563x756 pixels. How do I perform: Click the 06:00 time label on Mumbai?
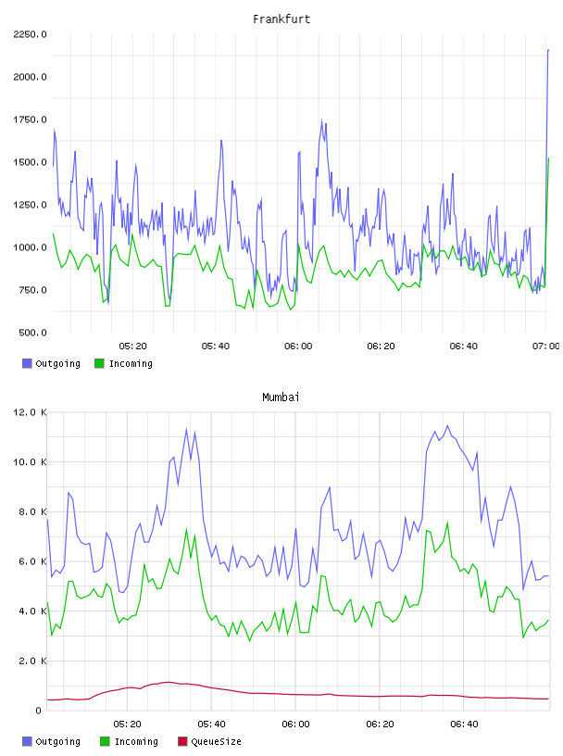pyautogui.click(x=296, y=724)
